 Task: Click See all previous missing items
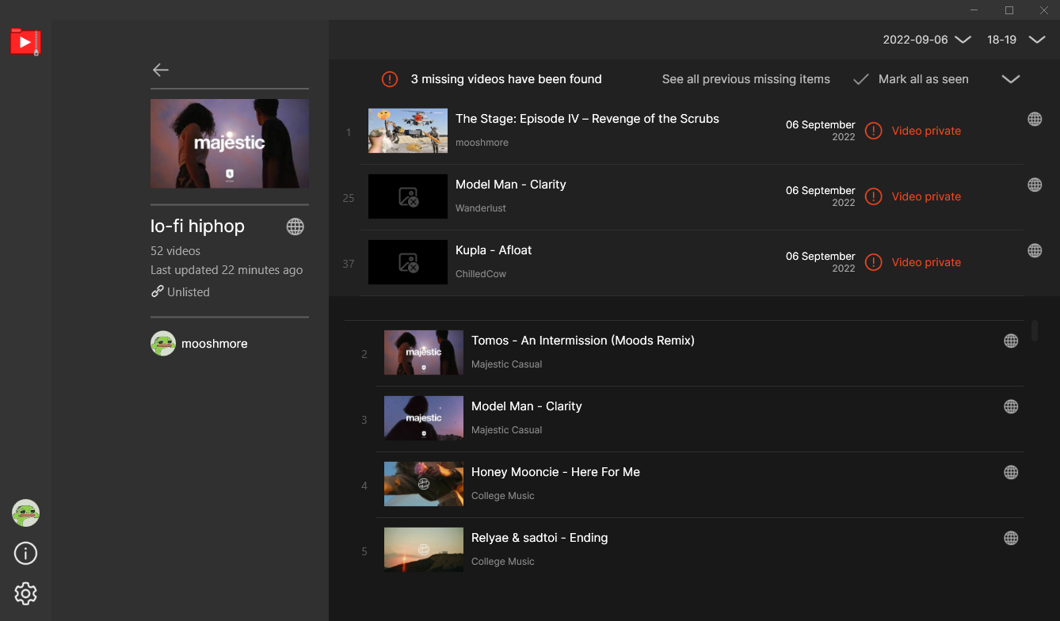746,79
